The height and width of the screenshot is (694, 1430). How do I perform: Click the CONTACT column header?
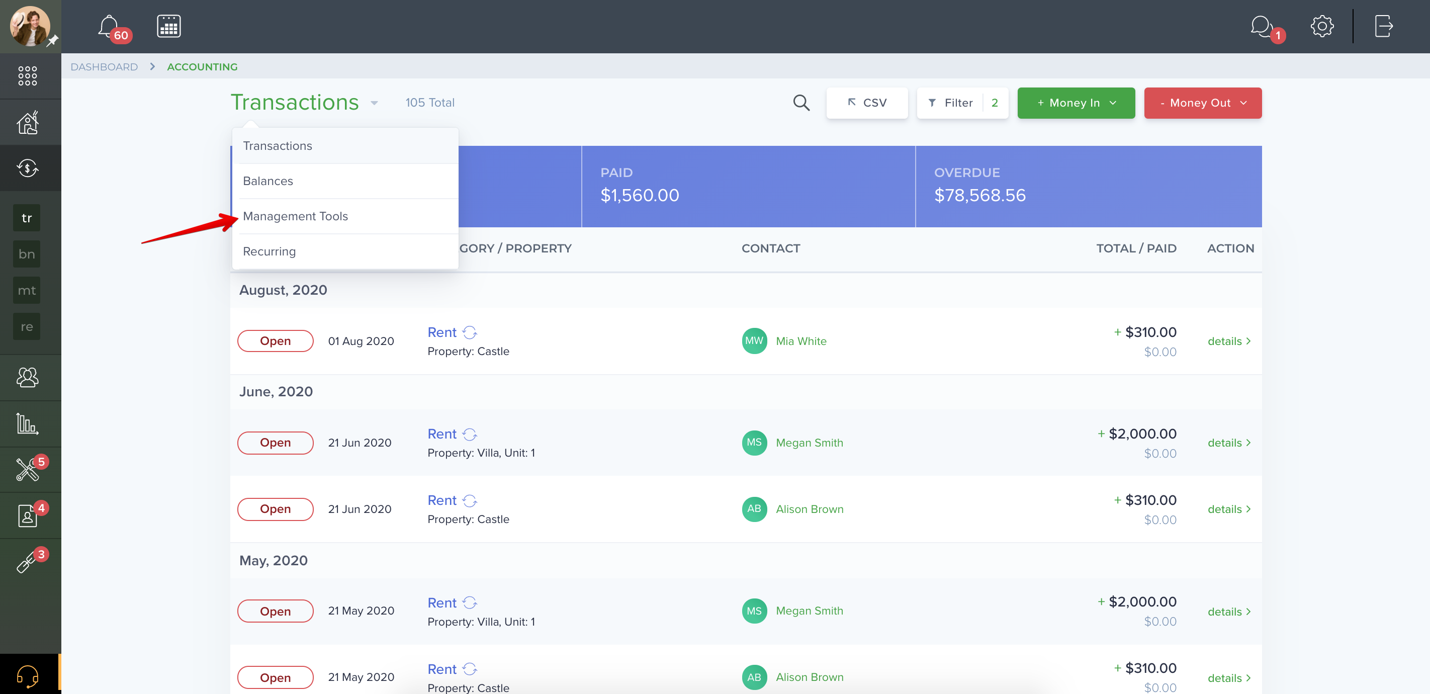(770, 248)
